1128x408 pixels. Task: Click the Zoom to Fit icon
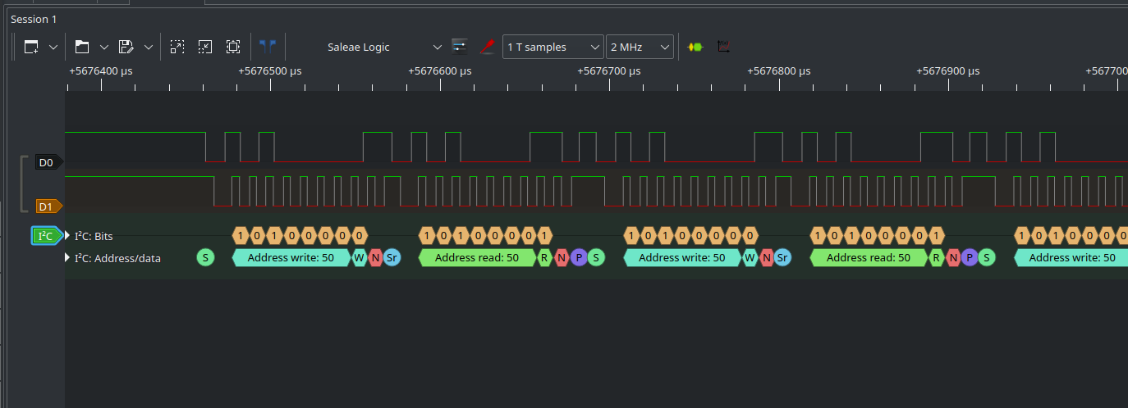click(x=233, y=47)
